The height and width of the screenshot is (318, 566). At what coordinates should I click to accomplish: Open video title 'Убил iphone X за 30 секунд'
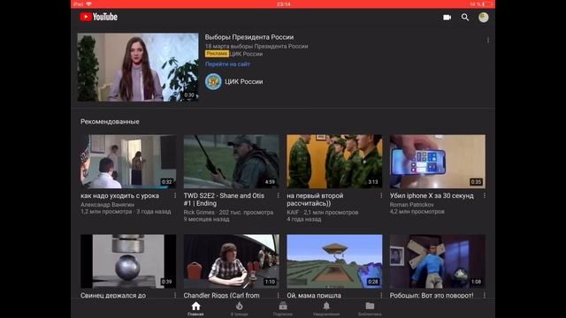click(432, 196)
